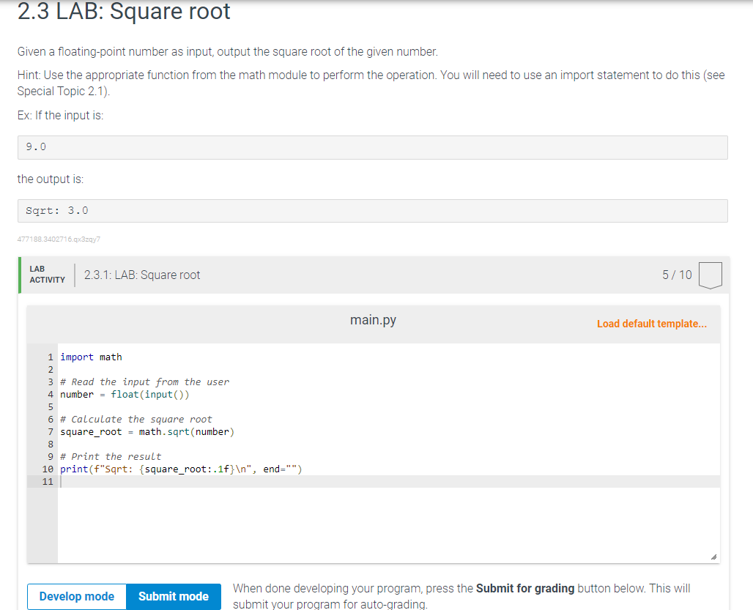753x610 pixels.
Task: Click the LAB ACTIVITY label
Action: tap(47, 275)
